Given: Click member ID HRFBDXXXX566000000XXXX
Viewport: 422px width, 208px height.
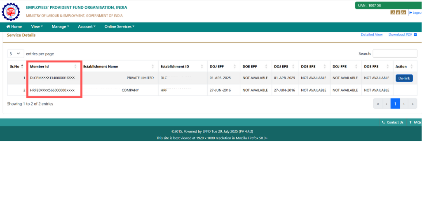Looking at the screenshot, I should click(x=52, y=91).
